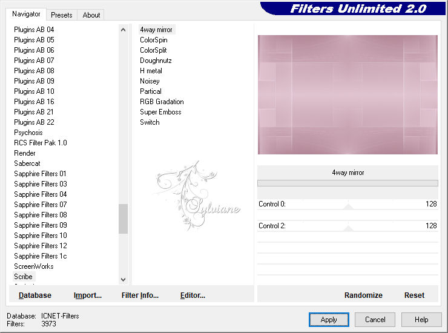The image size is (448, 333).
Task: Open Help for the filter dialog
Action: click(x=421, y=320)
